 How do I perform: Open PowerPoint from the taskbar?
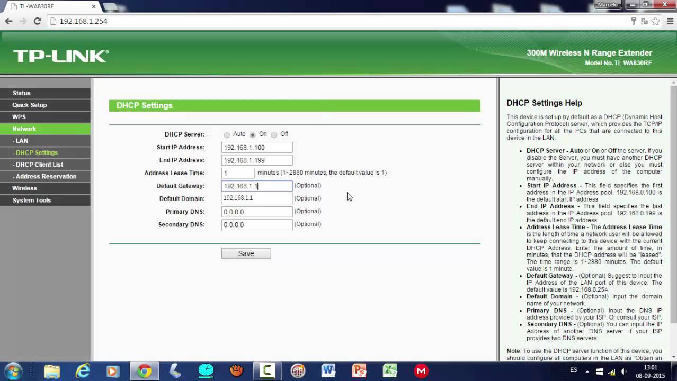point(359,370)
